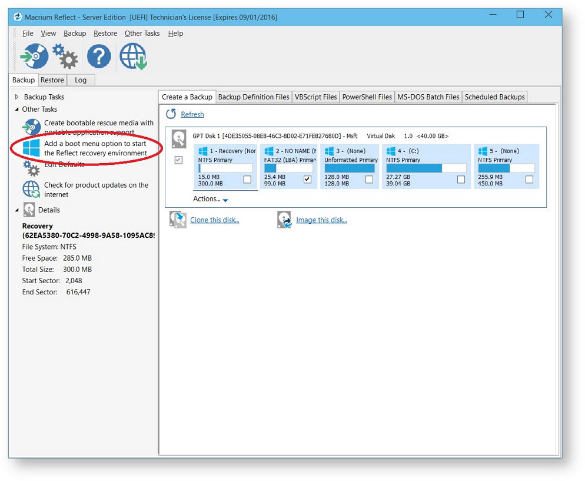Click the rescue media disc toolbar icon
585x481 pixels.
coord(34,57)
